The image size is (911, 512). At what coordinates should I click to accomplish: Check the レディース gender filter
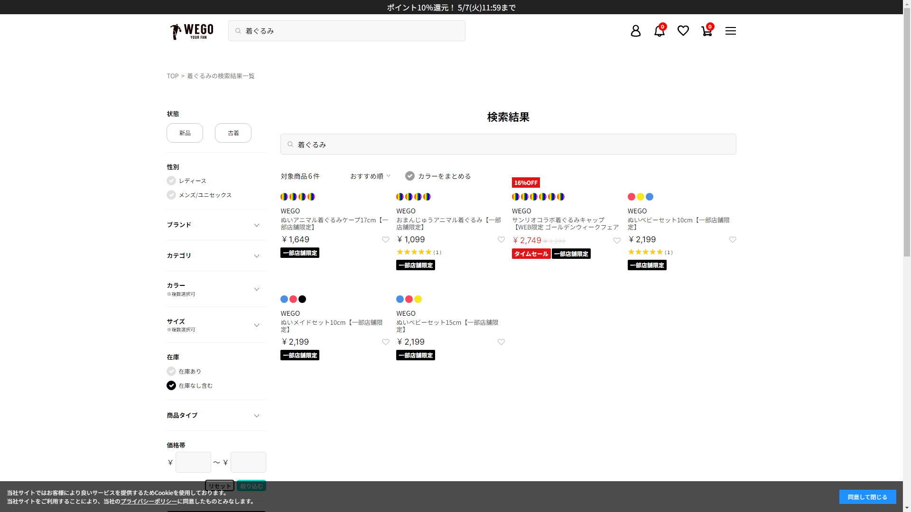pos(171,181)
